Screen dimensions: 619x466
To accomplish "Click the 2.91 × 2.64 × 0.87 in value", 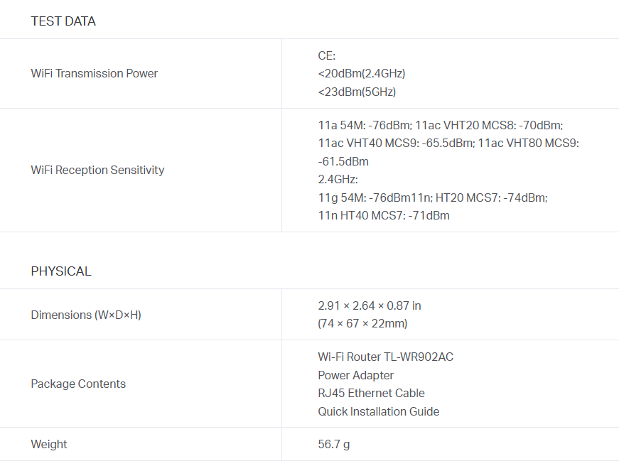I will coord(370,306).
